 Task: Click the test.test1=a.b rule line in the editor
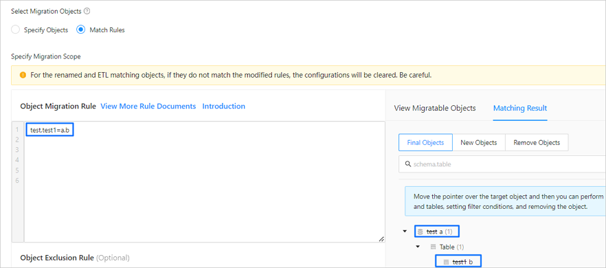coord(49,130)
